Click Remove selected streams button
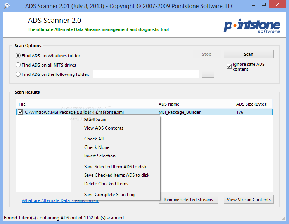 click(188, 200)
